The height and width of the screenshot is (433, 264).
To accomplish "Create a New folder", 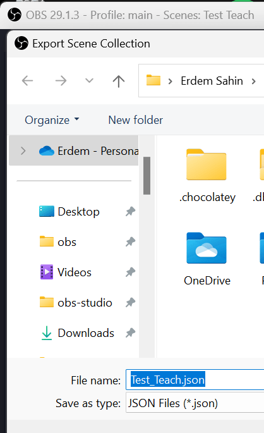I will [x=135, y=120].
